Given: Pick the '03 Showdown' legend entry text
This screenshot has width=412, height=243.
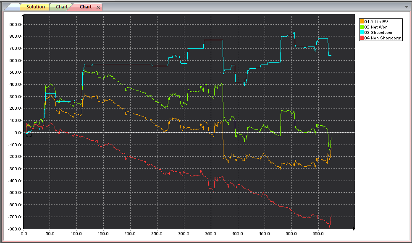Looking at the screenshot, I should 378,32.
